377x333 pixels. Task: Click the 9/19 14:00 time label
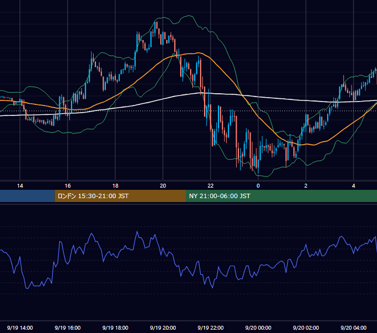pos(20,327)
